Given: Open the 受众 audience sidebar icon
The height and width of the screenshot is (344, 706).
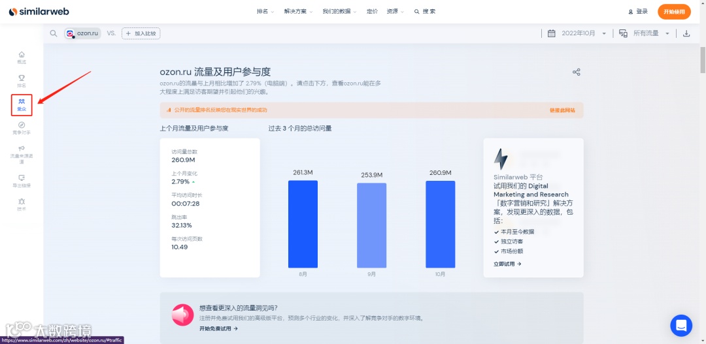Looking at the screenshot, I should point(22,105).
